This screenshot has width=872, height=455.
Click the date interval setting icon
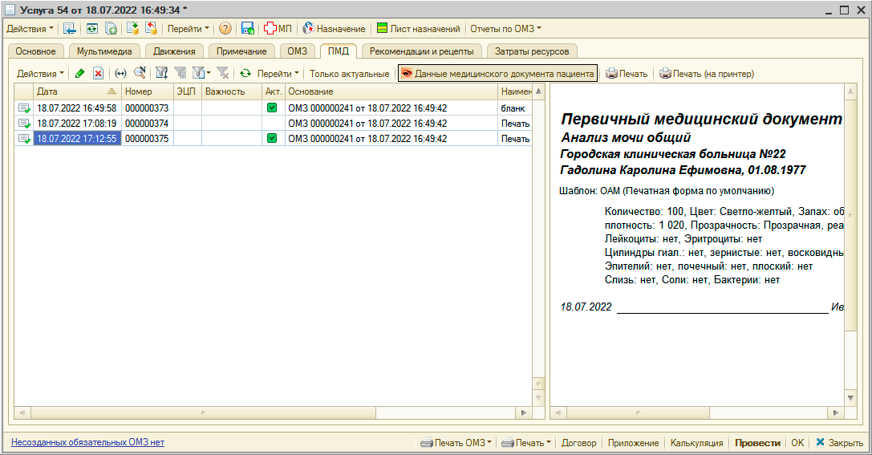[x=121, y=74]
